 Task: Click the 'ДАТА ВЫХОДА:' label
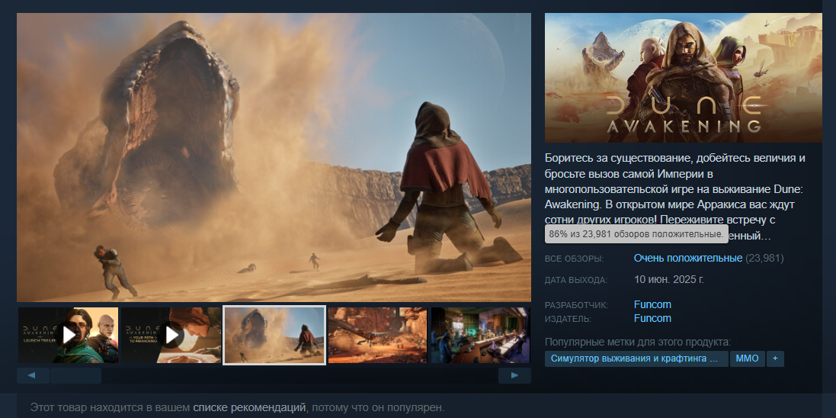[x=576, y=280]
